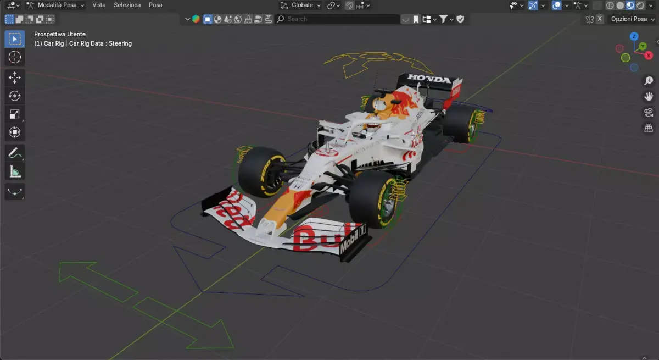Switch to solid viewport shading

pos(620,5)
